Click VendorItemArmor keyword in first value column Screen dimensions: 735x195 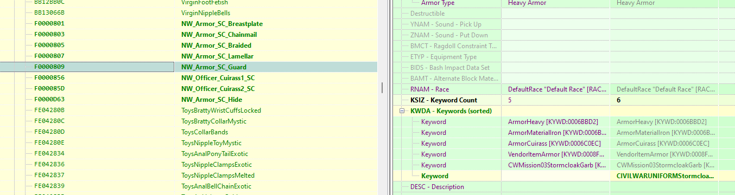pos(556,154)
